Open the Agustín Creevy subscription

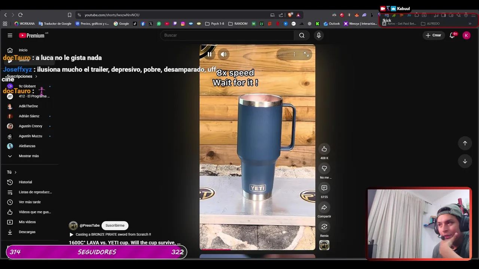click(x=30, y=126)
